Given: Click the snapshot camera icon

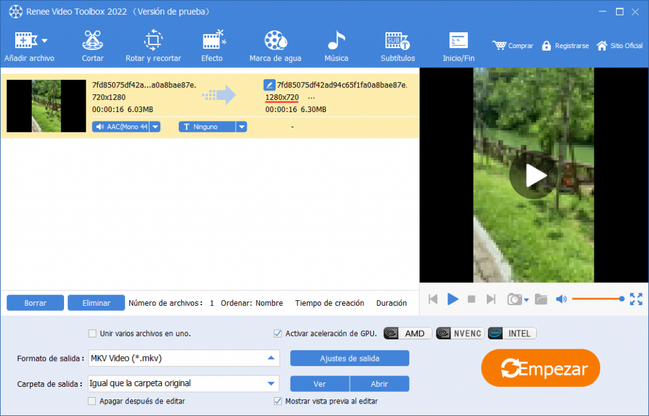Looking at the screenshot, I should pos(514,299).
